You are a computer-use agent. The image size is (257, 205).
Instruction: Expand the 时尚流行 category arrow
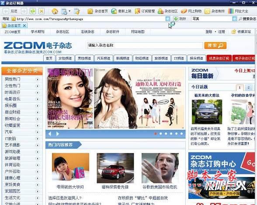38,93
